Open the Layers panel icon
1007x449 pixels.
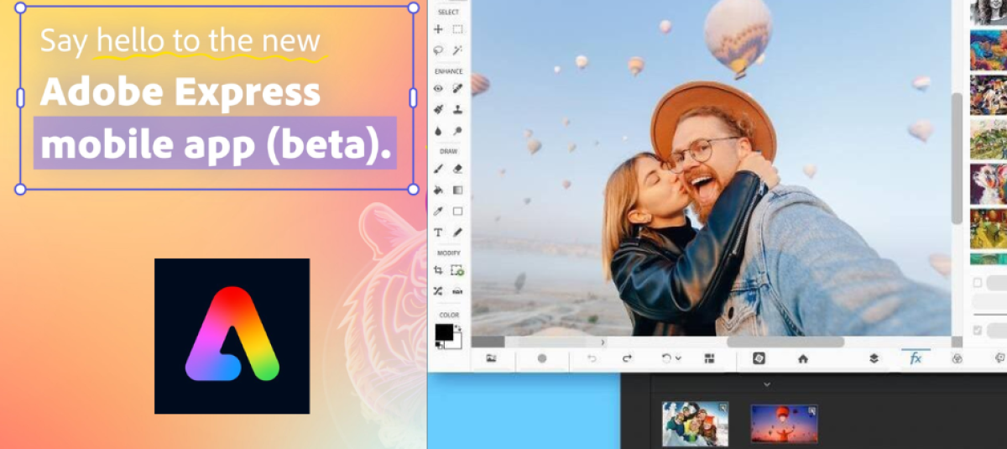point(874,358)
